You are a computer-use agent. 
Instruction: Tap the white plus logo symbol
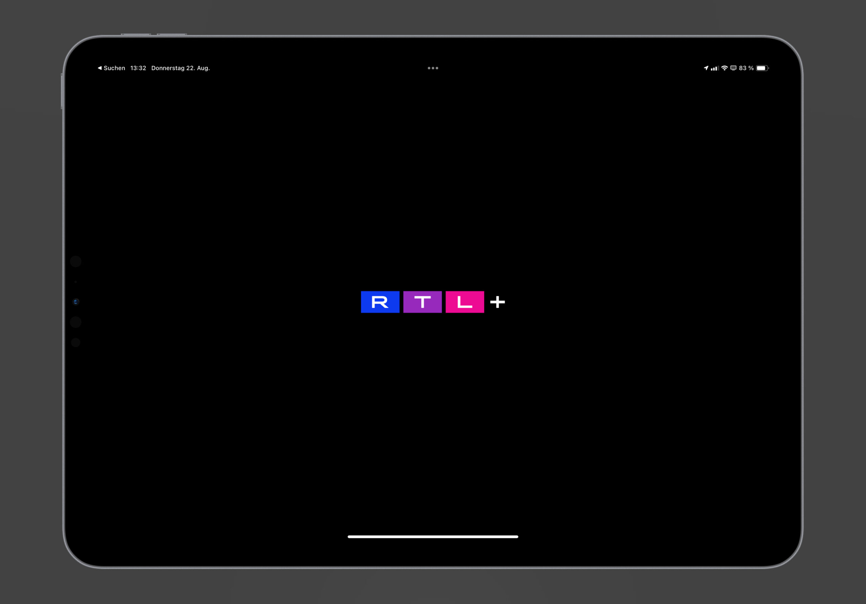pos(498,302)
